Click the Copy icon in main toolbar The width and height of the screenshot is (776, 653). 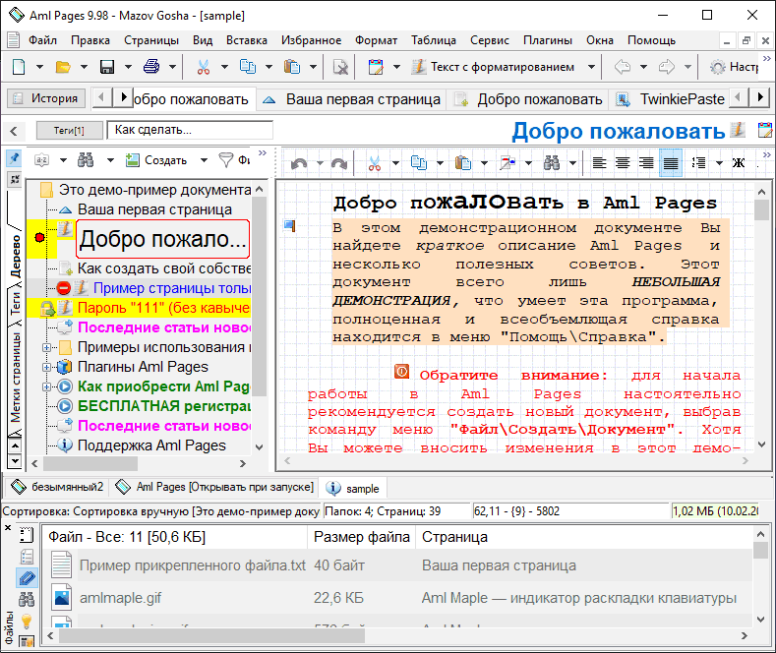[x=248, y=66]
